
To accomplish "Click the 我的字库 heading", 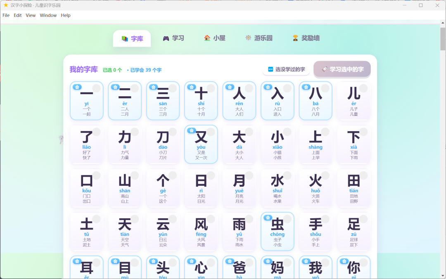I will [x=83, y=69].
